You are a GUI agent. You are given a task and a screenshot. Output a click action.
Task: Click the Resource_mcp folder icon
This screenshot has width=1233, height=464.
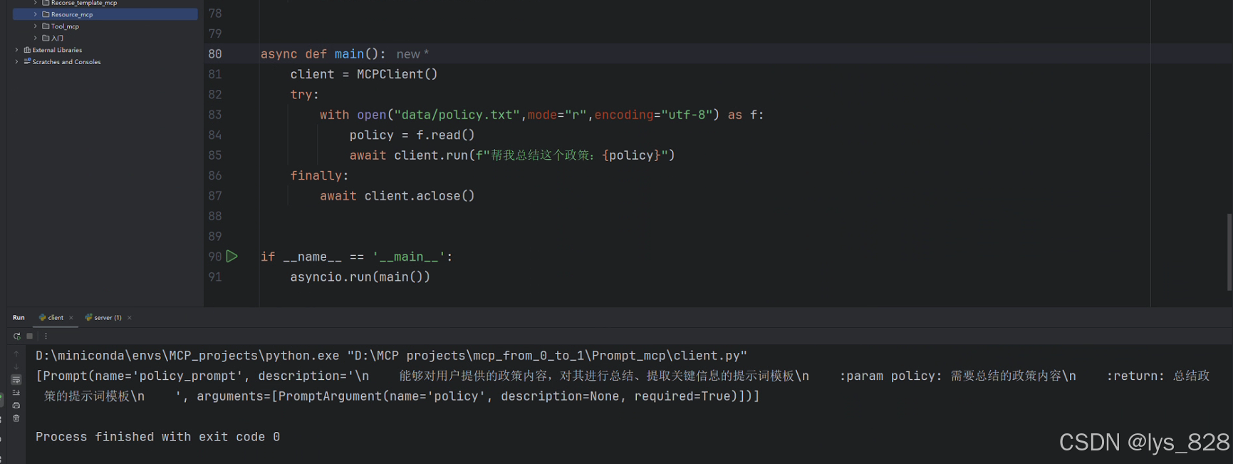[x=46, y=14]
